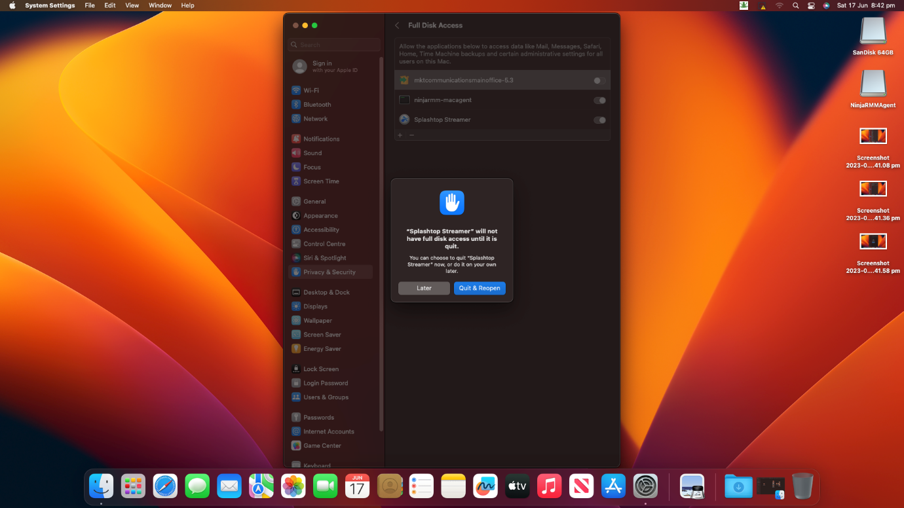Open the Help menu
The height and width of the screenshot is (508, 904).
187,5
